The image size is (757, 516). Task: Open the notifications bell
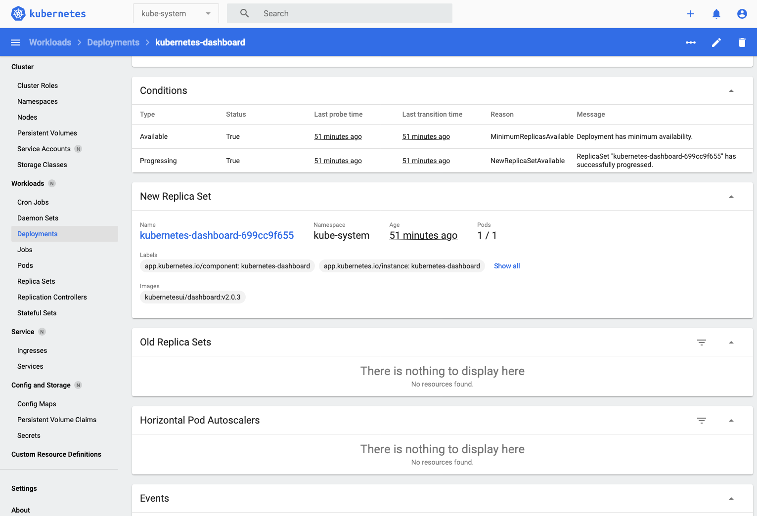pos(716,14)
